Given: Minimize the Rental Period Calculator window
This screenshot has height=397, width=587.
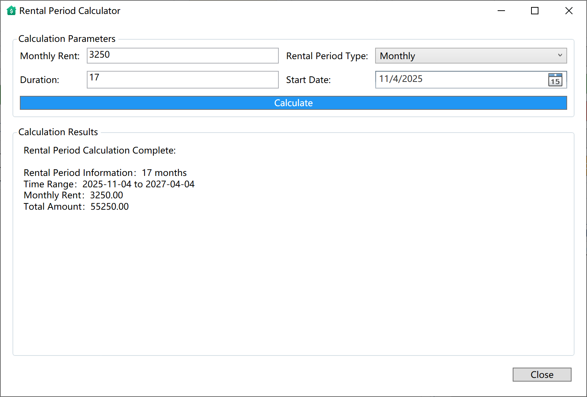Looking at the screenshot, I should pyautogui.click(x=501, y=11).
